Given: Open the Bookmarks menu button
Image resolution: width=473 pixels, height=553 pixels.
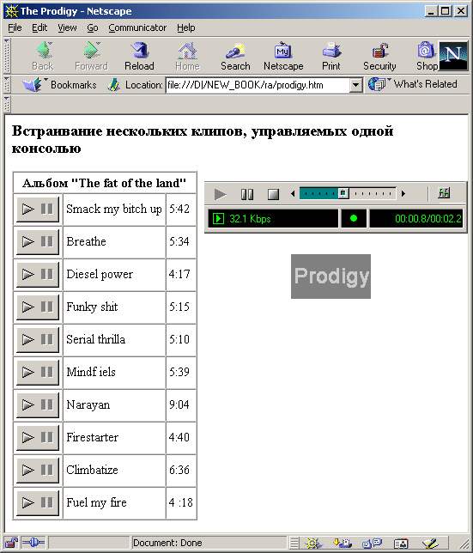Looking at the screenshot, I should (x=59, y=85).
